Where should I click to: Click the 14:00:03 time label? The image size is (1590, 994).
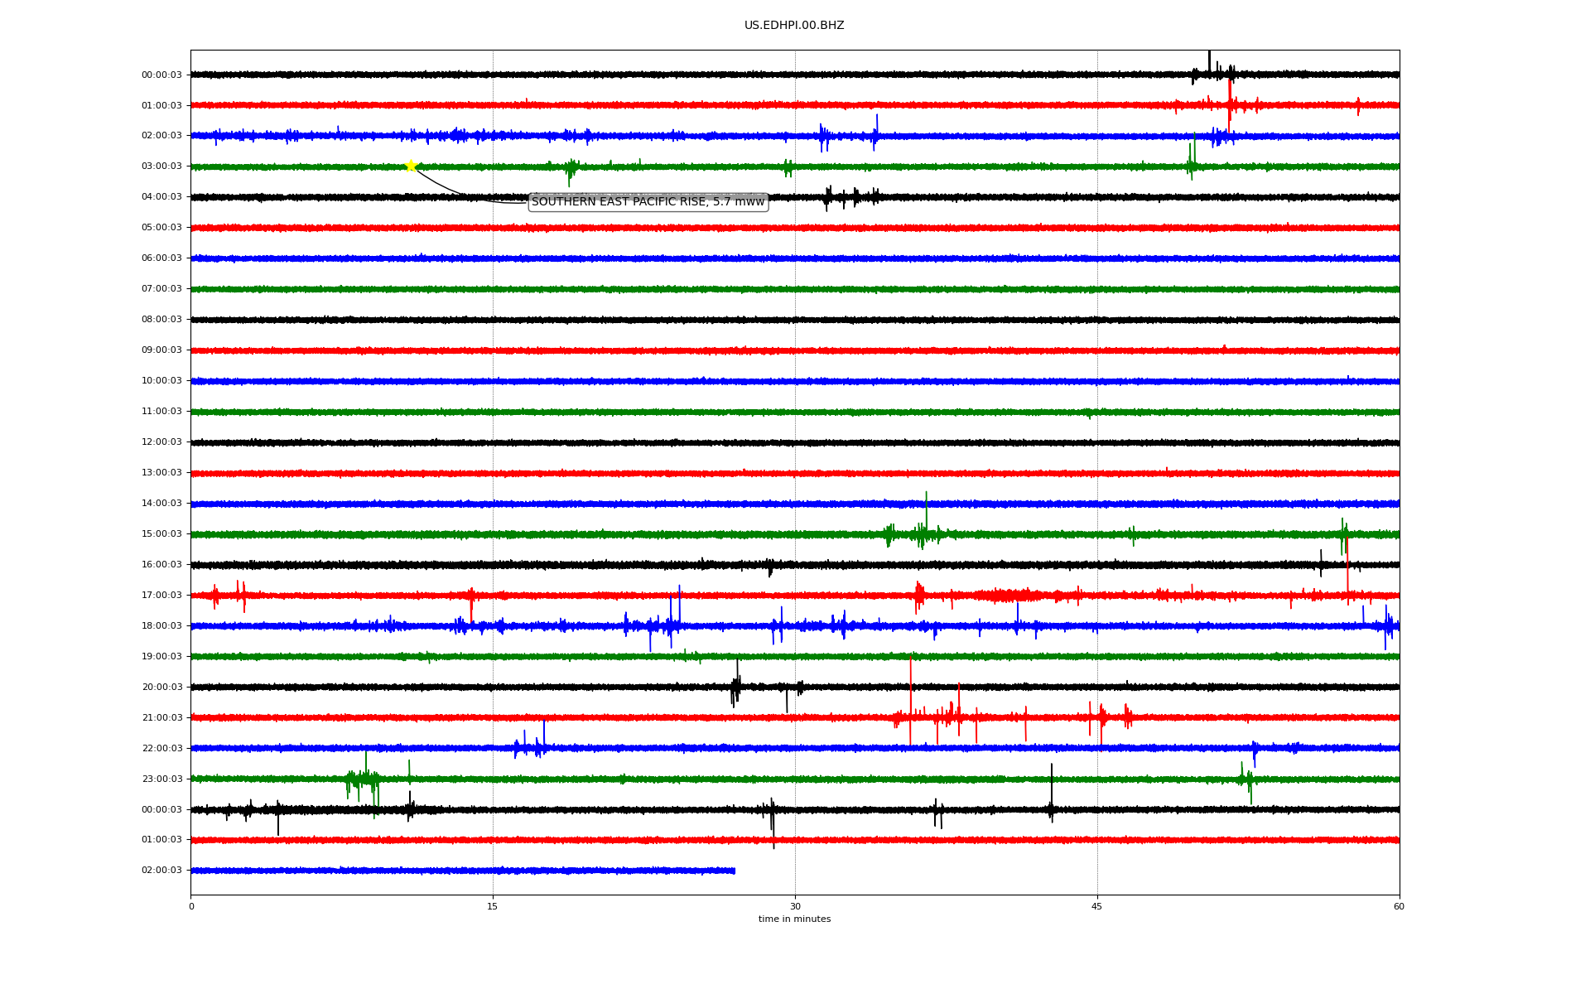[161, 504]
